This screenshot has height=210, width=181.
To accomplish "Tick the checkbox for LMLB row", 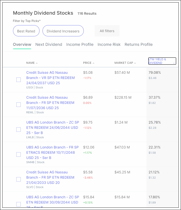I will point(18,130).
